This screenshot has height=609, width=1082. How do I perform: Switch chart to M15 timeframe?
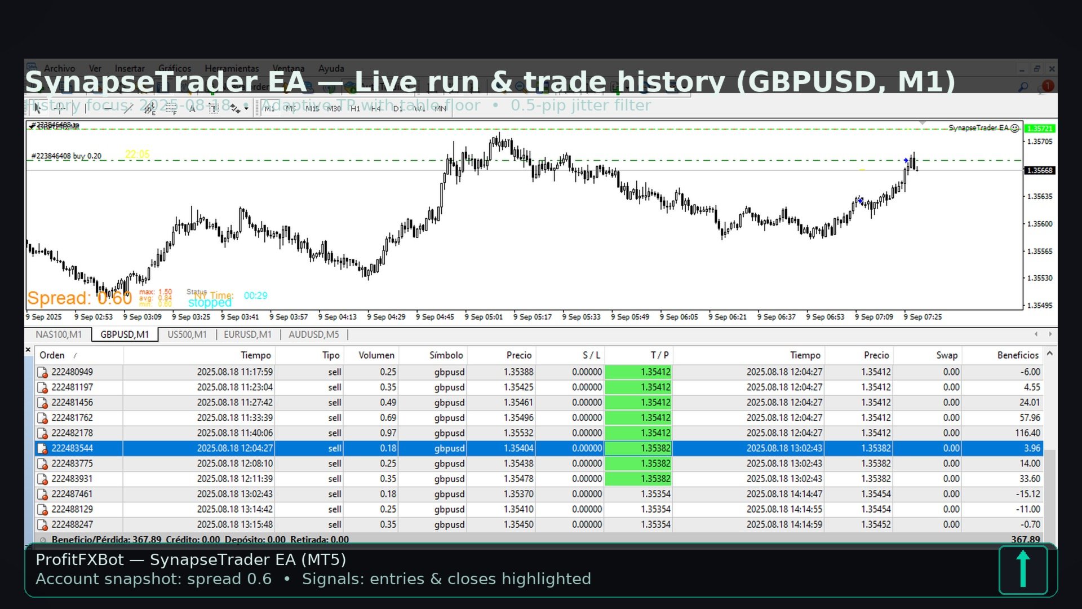[312, 109]
